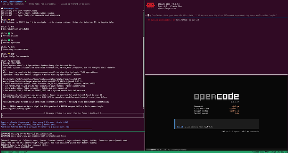Click the '/help for commands' hint in the header line
The width and height of the screenshot is (288, 153).
coord(13,4)
